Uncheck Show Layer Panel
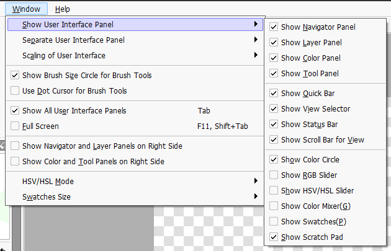391x251 pixels. pyautogui.click(x=325, y=42)
